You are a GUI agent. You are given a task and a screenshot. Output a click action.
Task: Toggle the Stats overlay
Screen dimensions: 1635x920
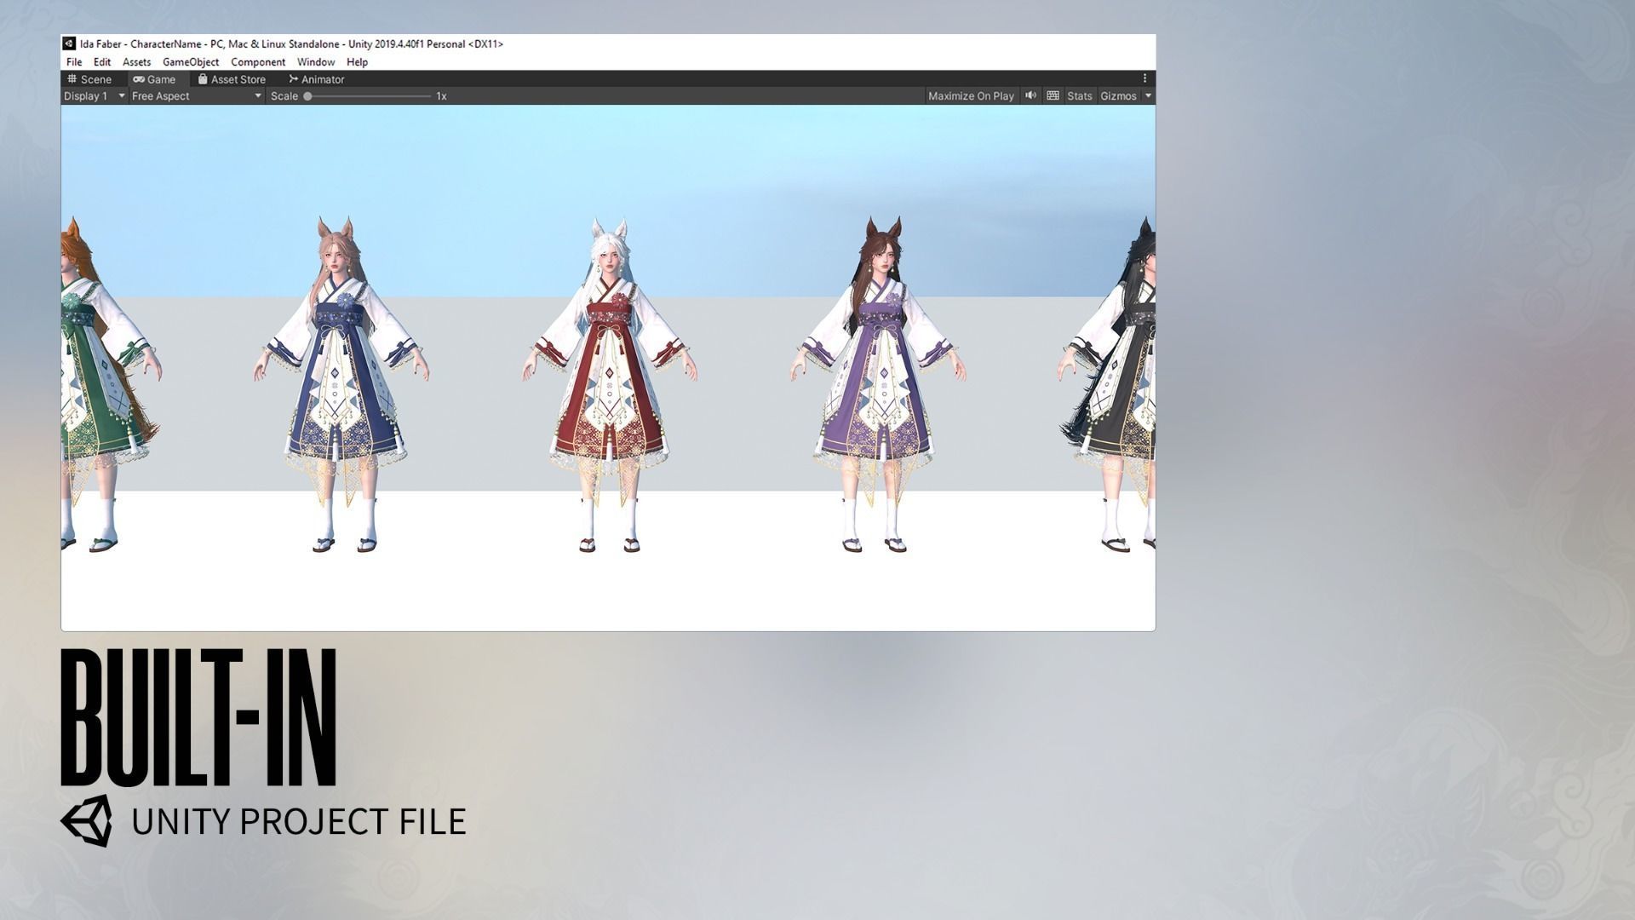1079,96
